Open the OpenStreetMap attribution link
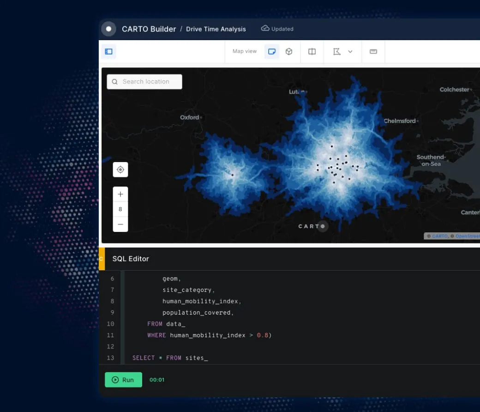 (x=467, y=236)
